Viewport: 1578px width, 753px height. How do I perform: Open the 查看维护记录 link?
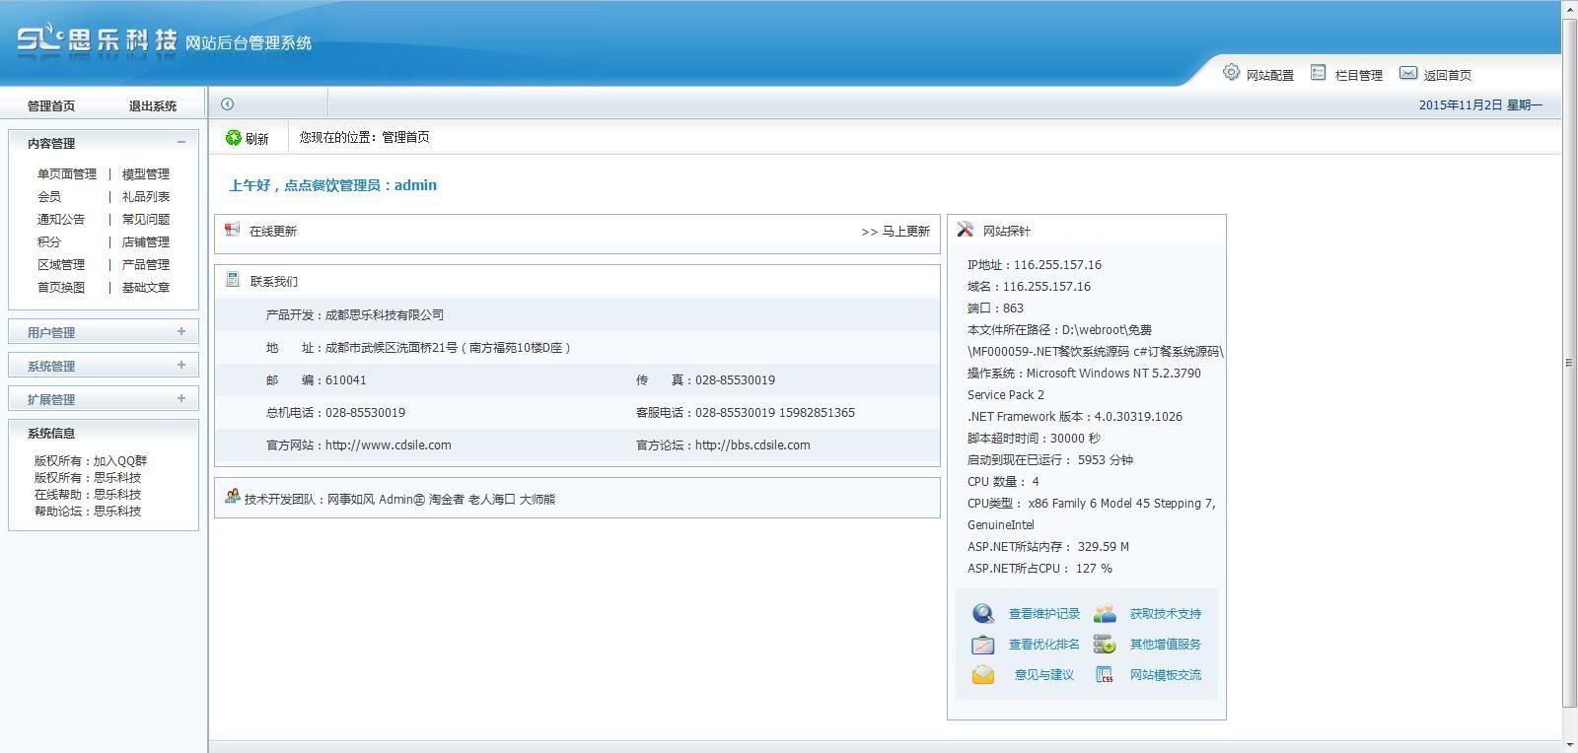click(x=1044, y=614)
